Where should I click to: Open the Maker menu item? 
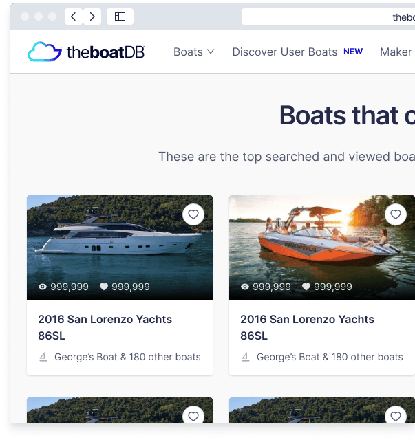point(396,52)
